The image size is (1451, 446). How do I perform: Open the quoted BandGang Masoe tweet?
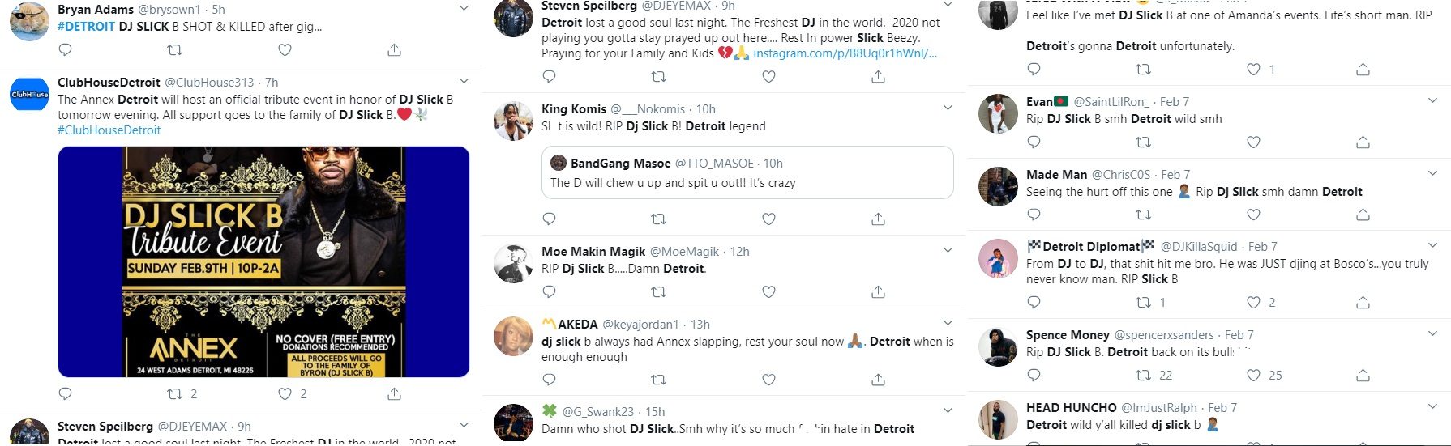(747, 172)
